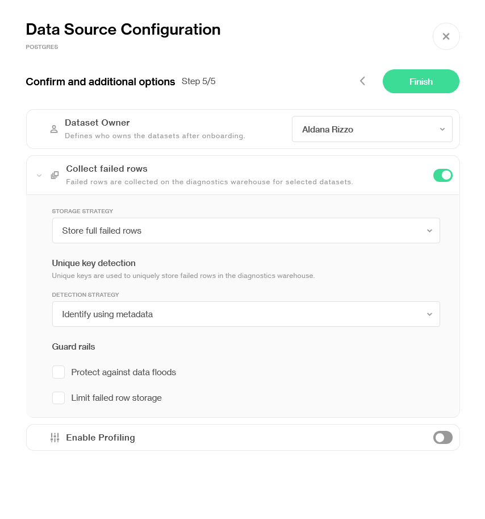
Task: Click the Guard rails heading
Action: point(73,347)
